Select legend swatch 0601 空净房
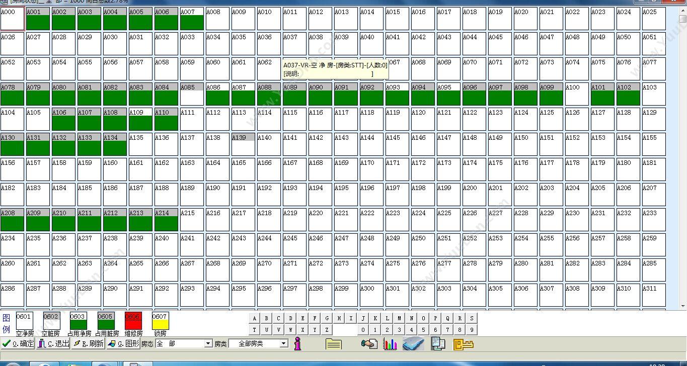687x366 pixels. pos(24,321)
